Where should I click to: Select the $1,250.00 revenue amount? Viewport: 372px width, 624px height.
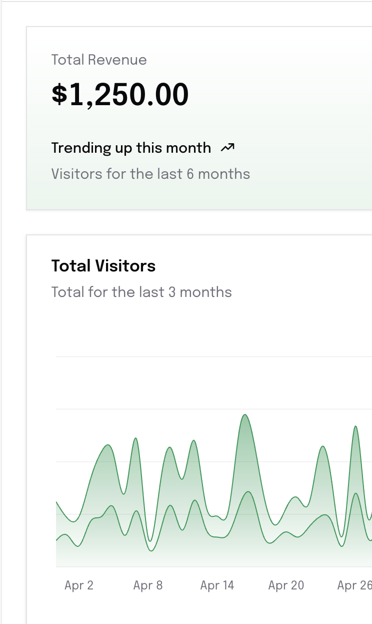[x=120, y=94]
